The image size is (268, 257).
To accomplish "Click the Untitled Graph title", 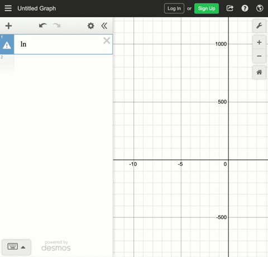I will point(37,8).
